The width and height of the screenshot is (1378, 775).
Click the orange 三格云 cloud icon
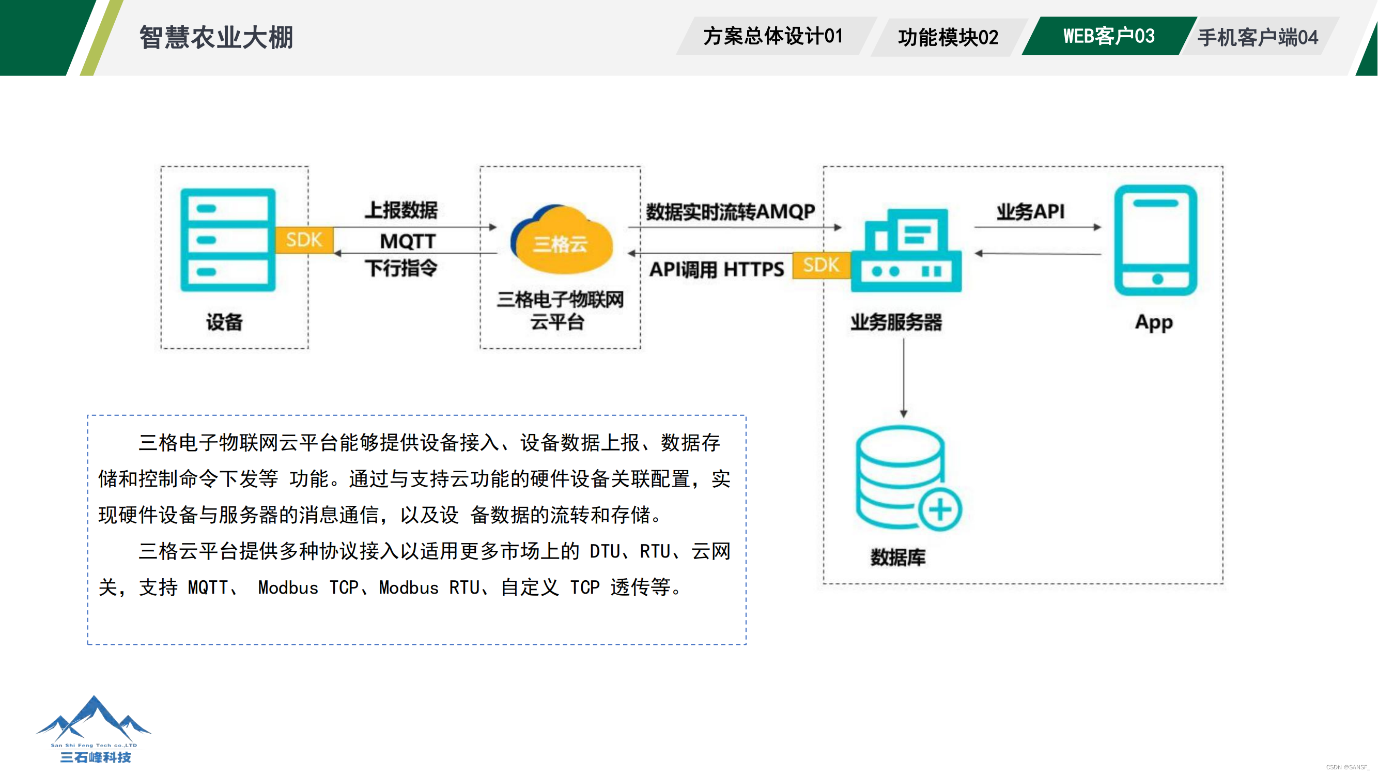click(561, 240)
